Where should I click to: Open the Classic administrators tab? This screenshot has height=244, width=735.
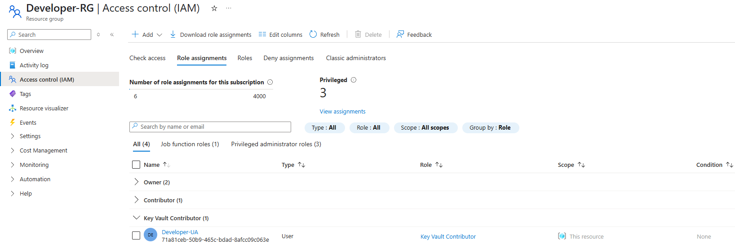[356, 58]
